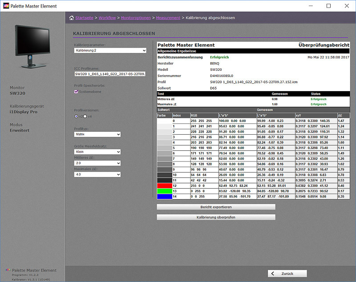The image size is (356, 282).
Task: Open the Größe Messfeldsatz dropdown
Action: tap(97, 152)
